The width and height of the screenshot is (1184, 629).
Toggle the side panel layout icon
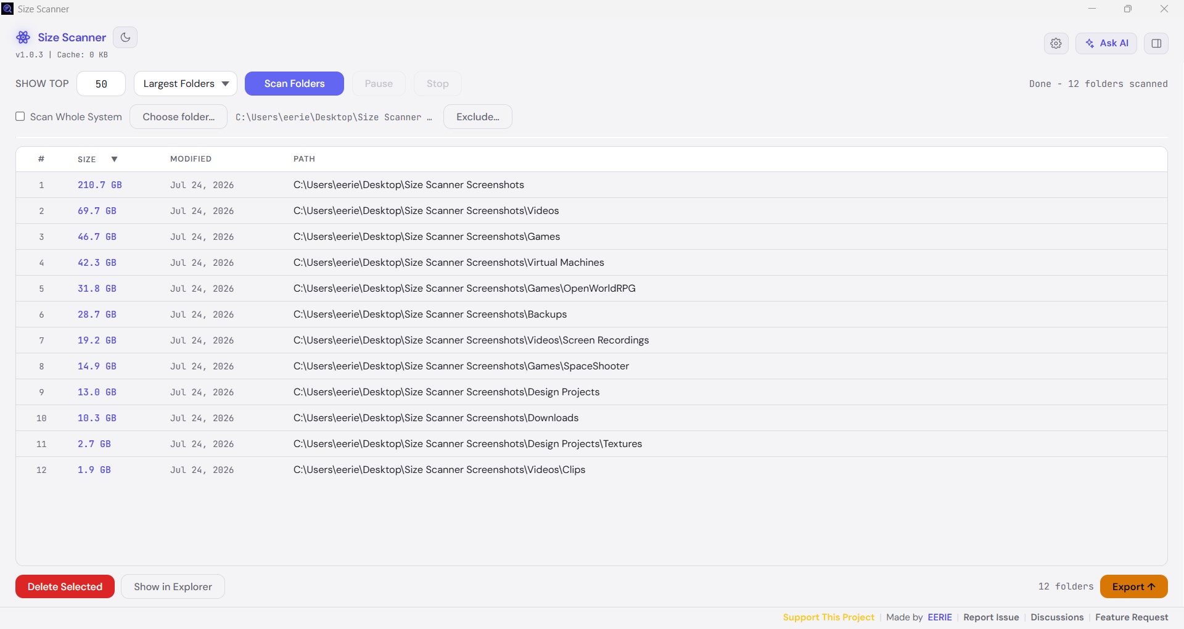tap(1156, 43)
